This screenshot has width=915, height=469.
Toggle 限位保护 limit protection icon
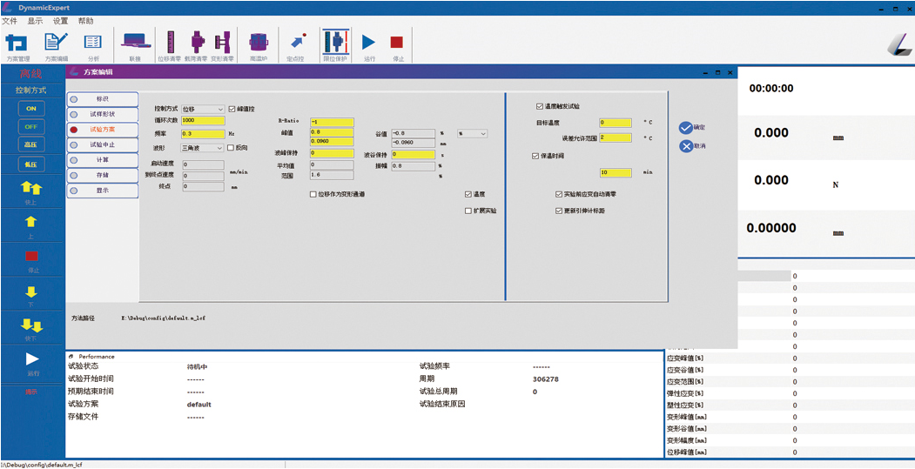coord(335,44)
